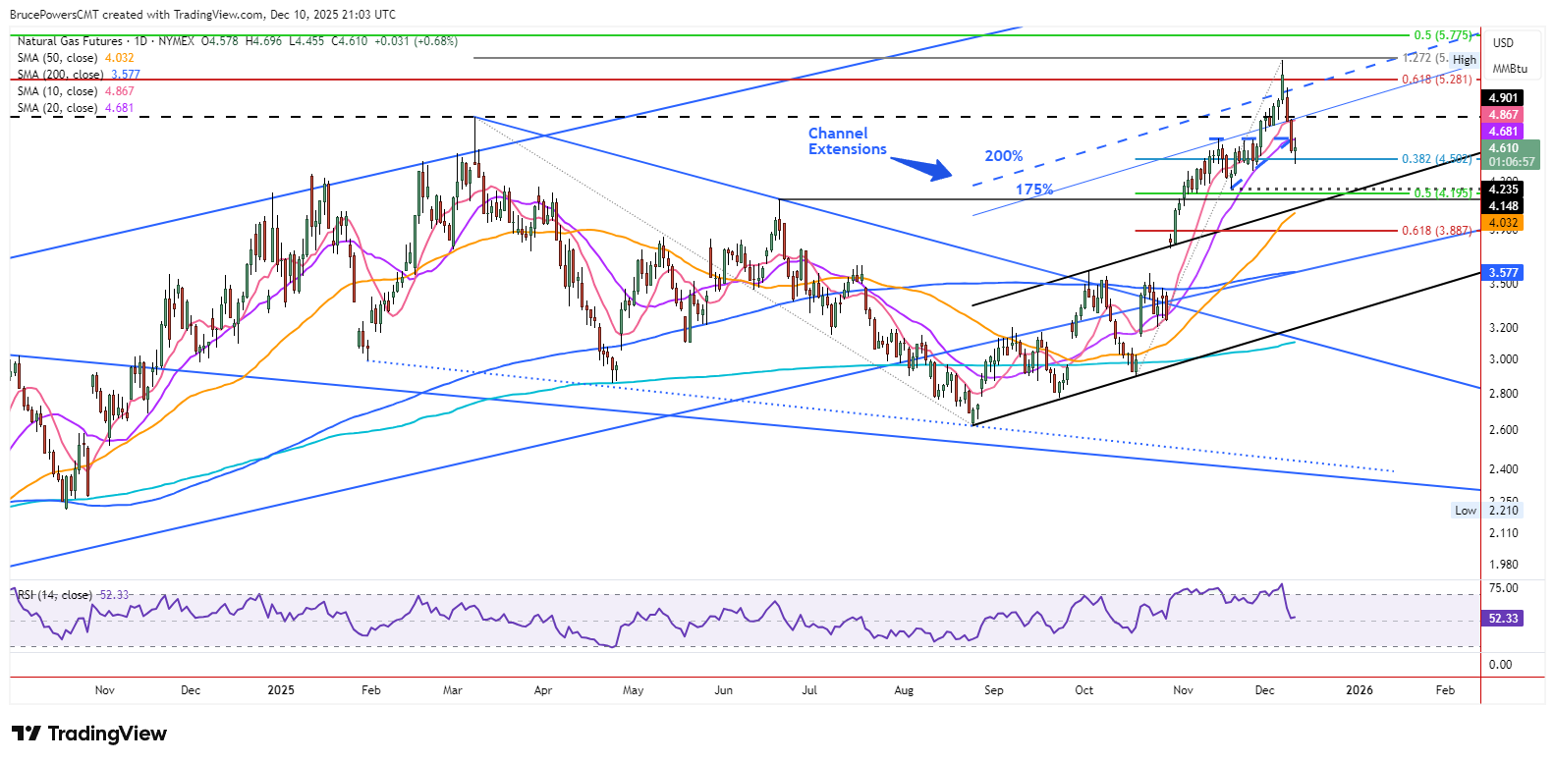Click the orange 4.032 price tag
Image resolution: width=1555 pixels, height=763 pixels.
[x=1503, y=223]
